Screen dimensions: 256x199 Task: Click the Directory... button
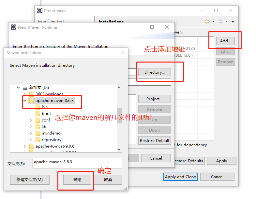(x=155, y=72)
